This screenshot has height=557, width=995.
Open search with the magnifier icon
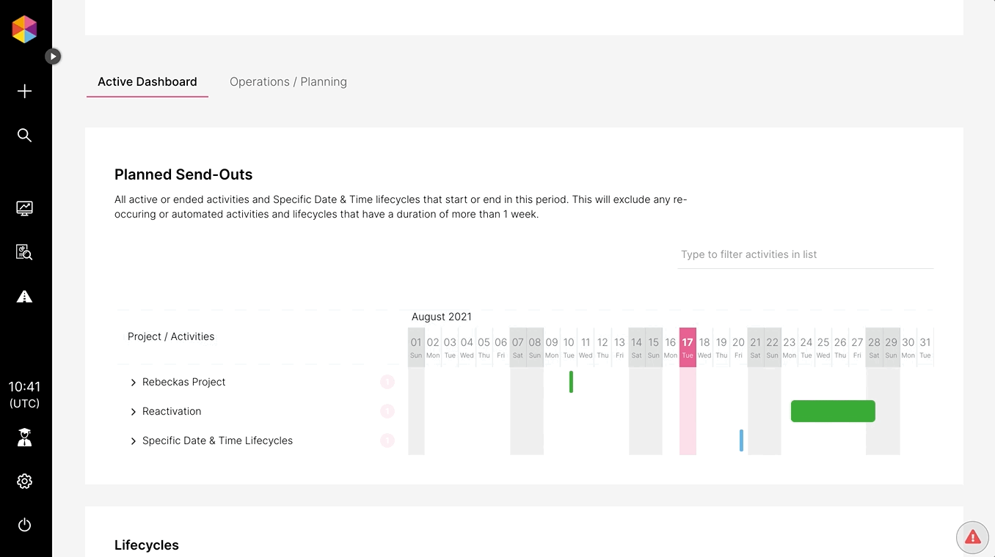(24, 135)
